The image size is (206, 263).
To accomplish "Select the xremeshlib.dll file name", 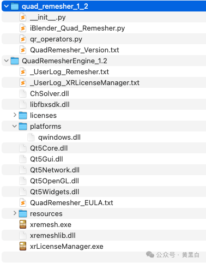I will point(53,236).
